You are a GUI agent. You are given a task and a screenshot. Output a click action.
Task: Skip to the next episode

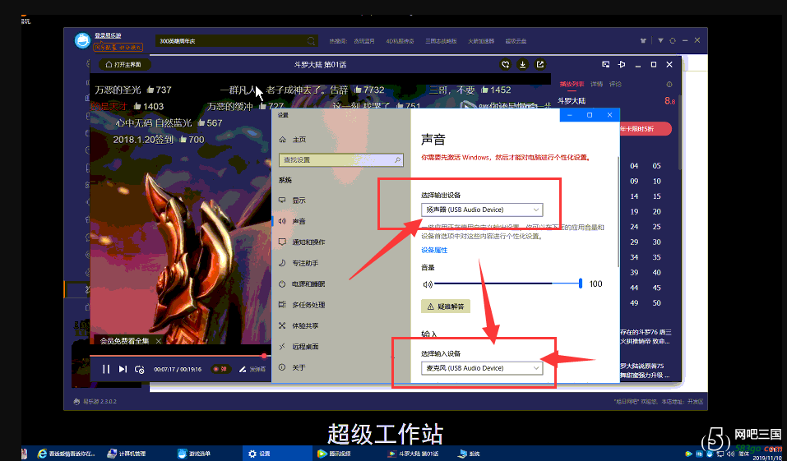[123, 369]
